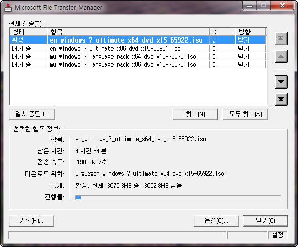Click remaining time value 4 시간 54 분
Viewport: 298px width, 247px height.
[x=91, y=151]
